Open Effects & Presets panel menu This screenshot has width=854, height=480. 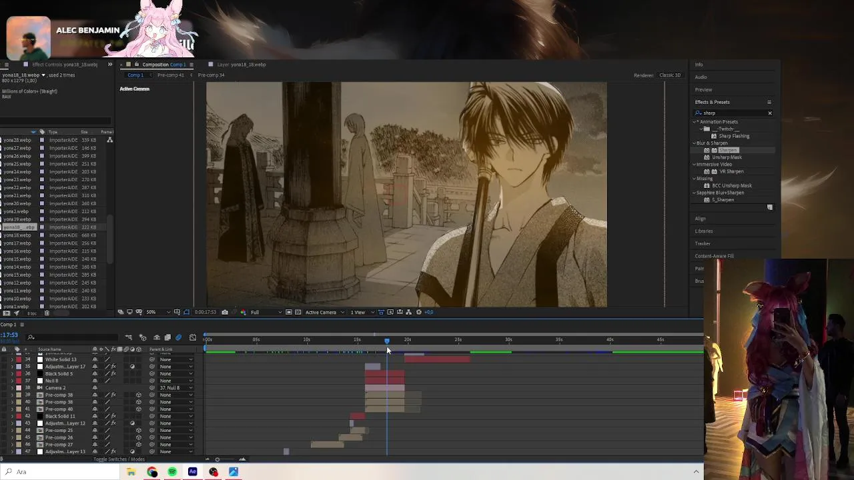tap(769, 102)
